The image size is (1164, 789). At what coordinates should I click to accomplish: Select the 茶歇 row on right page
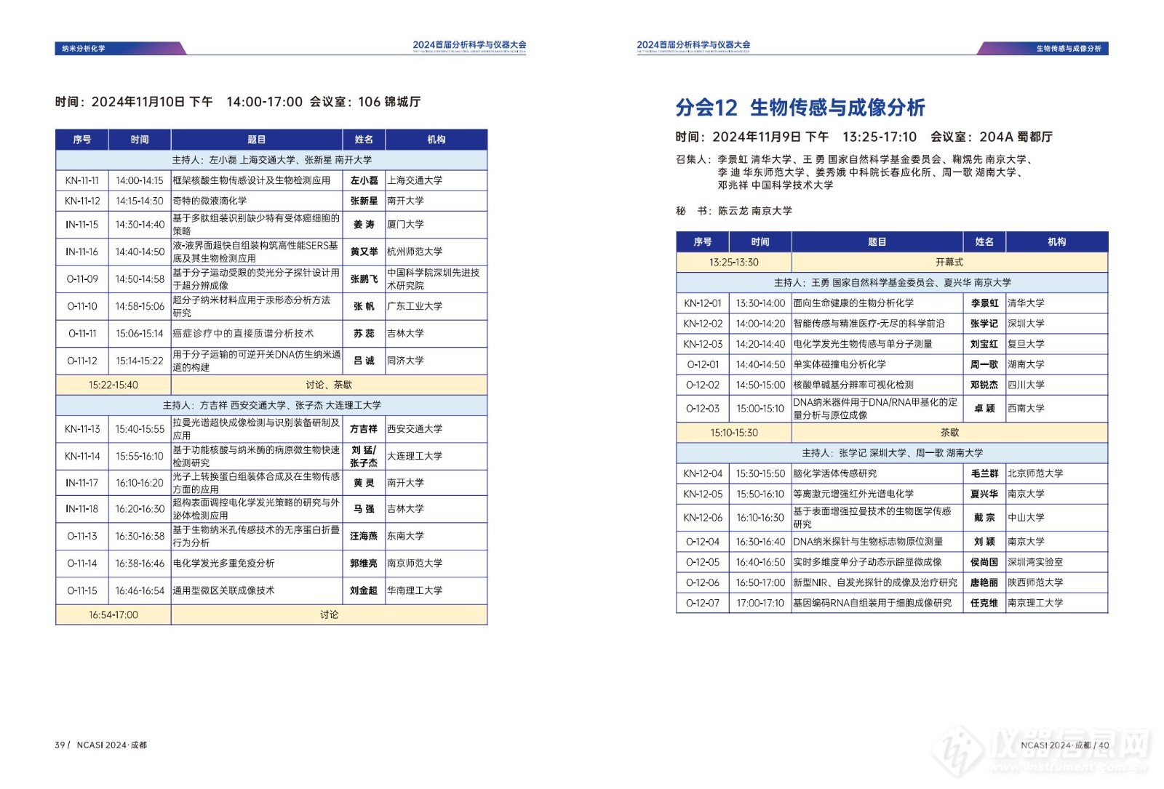tap(949, 433)
